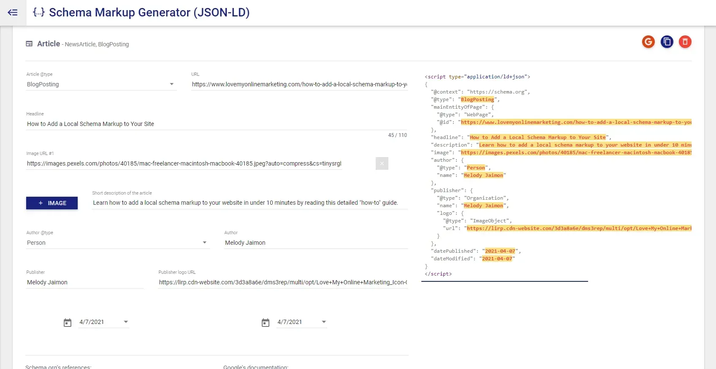
Task: Edit the Publisher logo URL field
Action: 283,282
